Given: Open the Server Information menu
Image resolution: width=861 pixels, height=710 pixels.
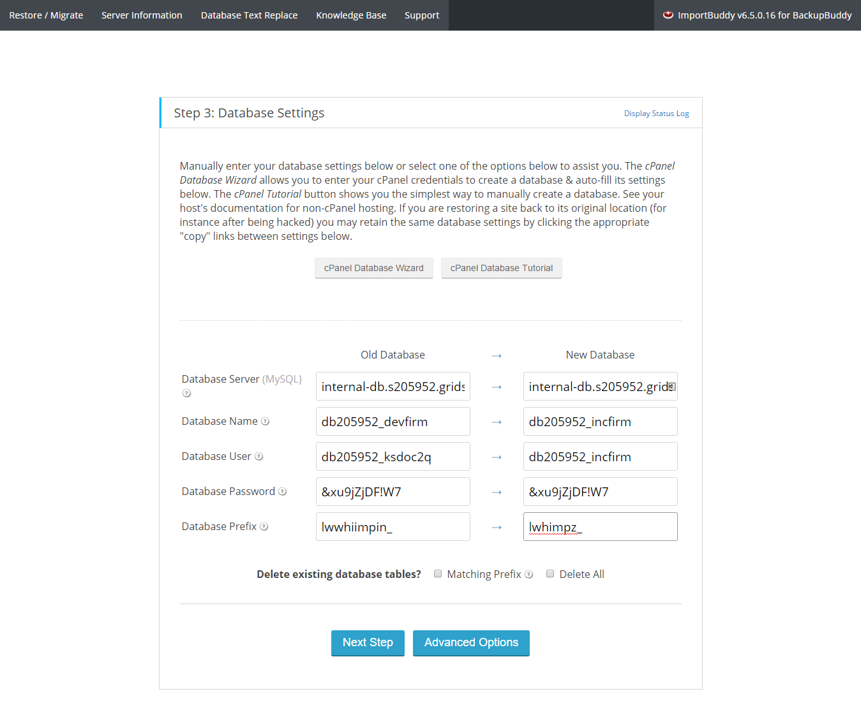Looking at the screenshot, I should 142,15.
